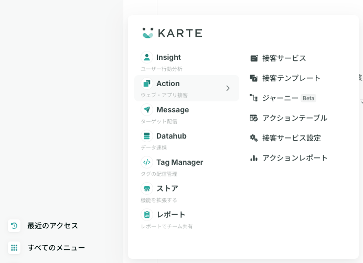
Task: Click the 最近のアクセス label
Action: click(x=53, y=226)
